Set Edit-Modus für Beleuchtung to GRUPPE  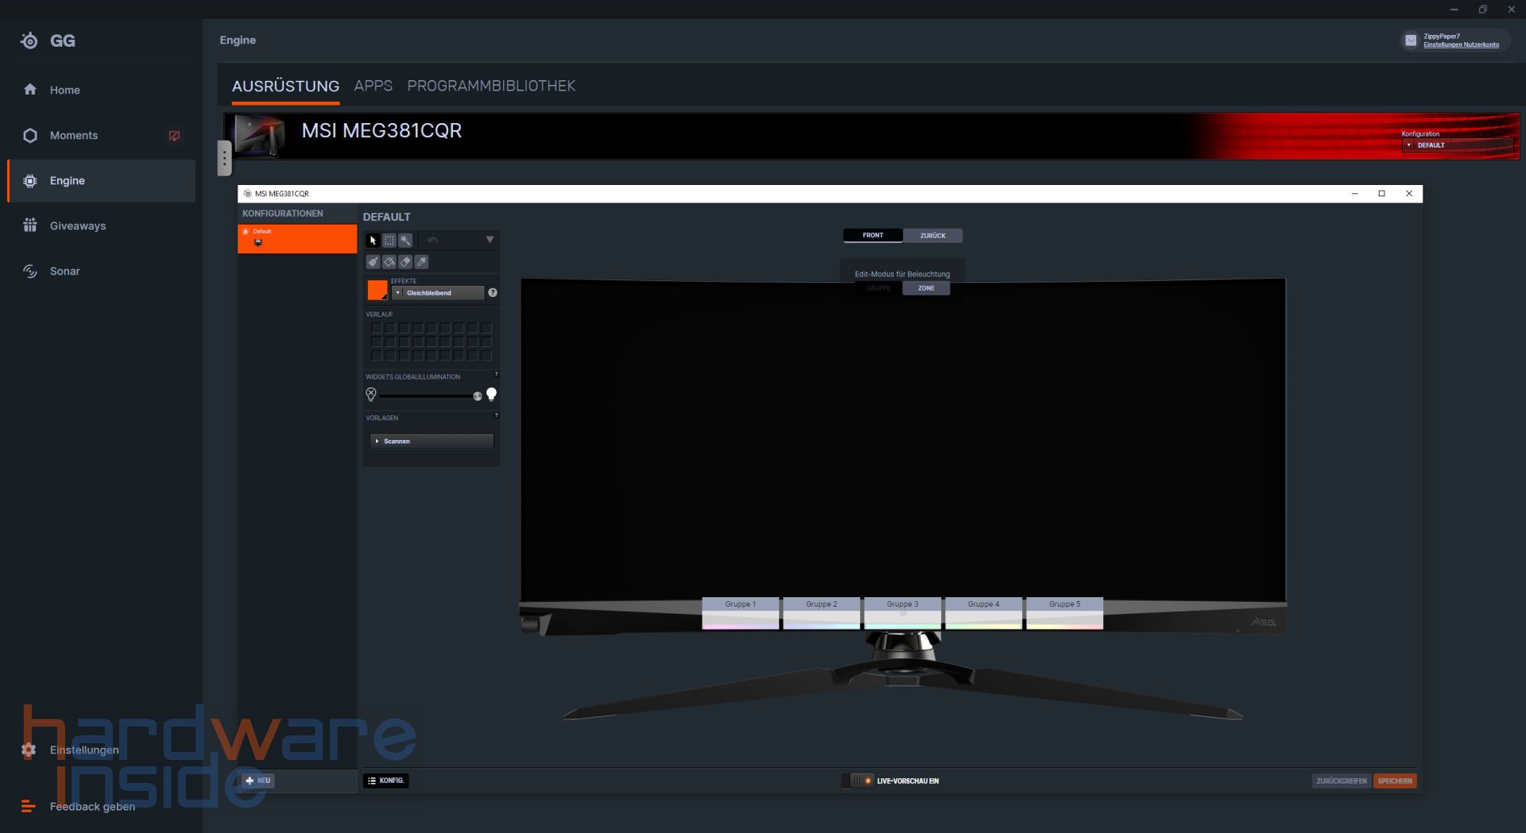click(878, 288)
